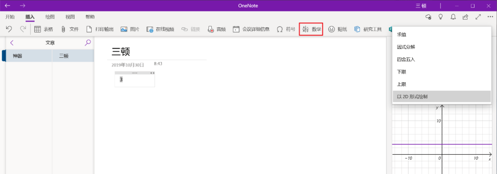Click the 文章 notebook title

coord(50,43)
